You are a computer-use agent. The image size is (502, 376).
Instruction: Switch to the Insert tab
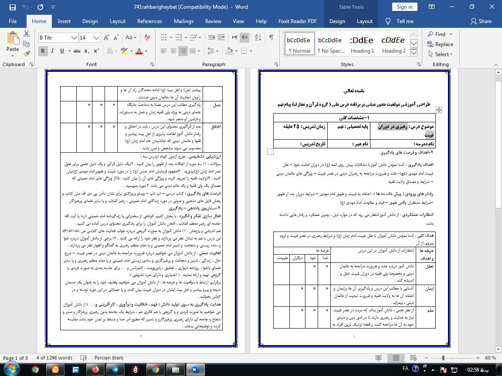[x=64, y=21]
